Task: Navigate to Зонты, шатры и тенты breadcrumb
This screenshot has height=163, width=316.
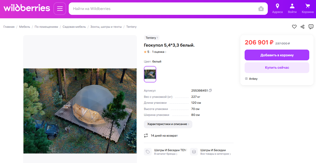Action: point(106,27)
